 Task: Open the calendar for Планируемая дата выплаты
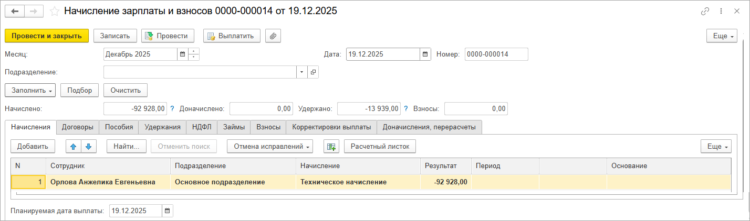[x=168, y=211]
